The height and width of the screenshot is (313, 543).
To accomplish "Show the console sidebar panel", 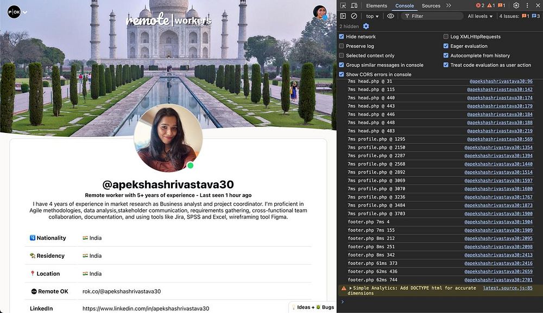I will 343,16.
